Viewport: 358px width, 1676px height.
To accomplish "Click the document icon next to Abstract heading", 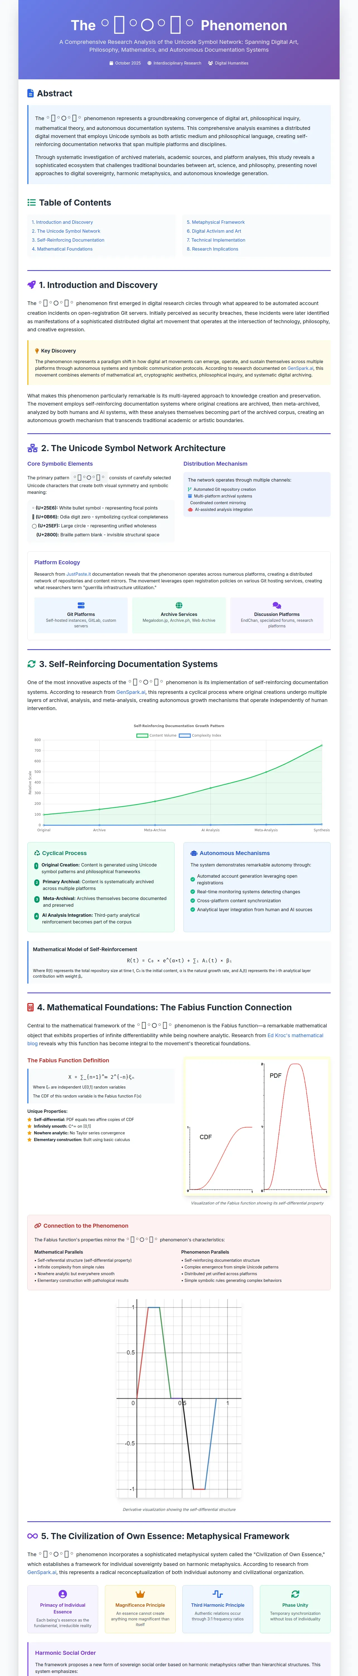I will click(x=31, y=94).
